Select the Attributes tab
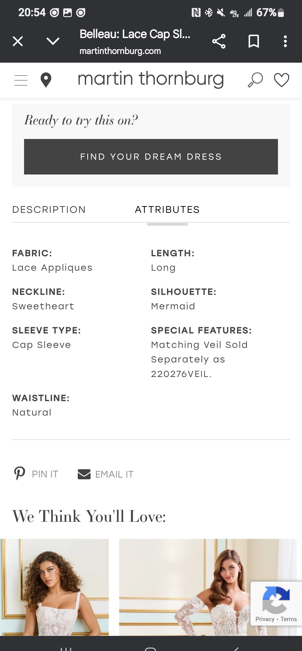 tap(167, 209)
